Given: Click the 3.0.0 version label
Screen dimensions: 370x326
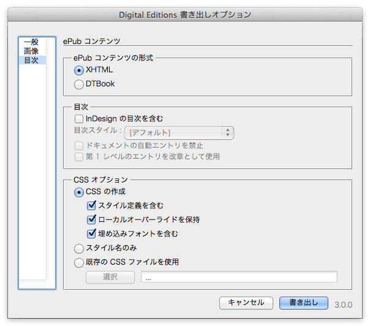Looking at the screenshot, I should 343,305.
